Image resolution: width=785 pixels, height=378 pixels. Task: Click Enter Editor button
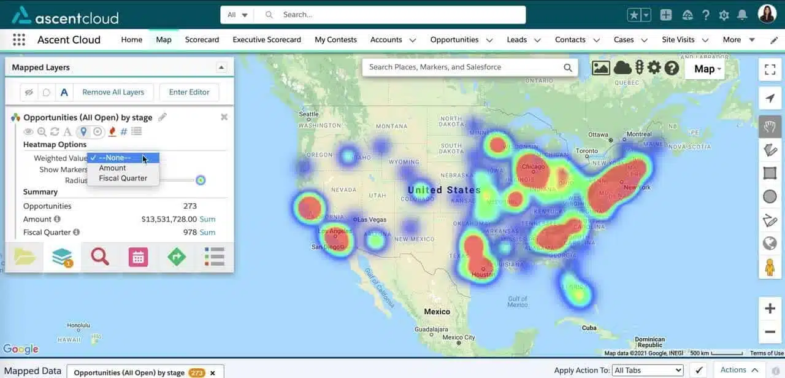click(190, 93)
